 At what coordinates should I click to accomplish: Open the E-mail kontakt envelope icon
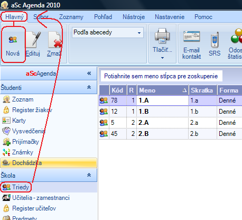191,36
